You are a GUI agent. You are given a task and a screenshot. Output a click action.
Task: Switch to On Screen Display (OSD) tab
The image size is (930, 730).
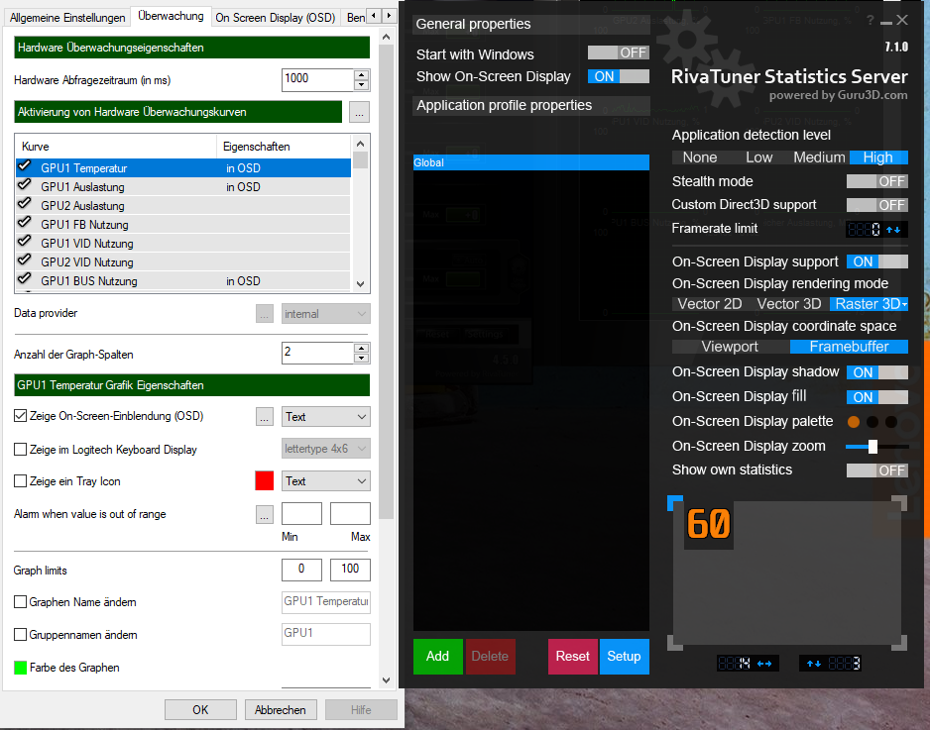[x=276, y=18]
